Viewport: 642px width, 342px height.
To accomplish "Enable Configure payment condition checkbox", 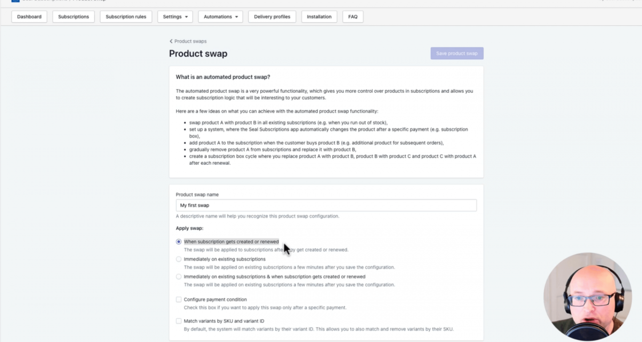I will [179, 299].
